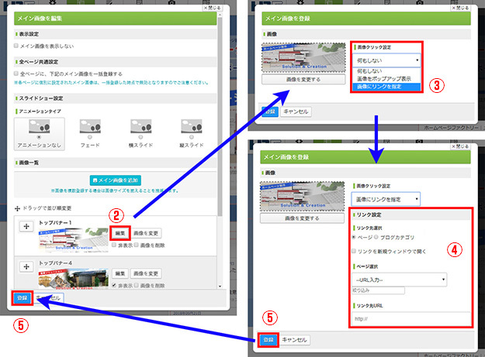Click drag handle icon for トップバナー4

tap(28, 269)
